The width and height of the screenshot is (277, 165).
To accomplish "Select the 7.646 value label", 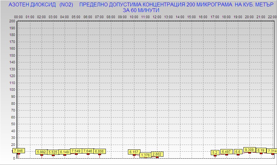I will click(x=88, y=151).
